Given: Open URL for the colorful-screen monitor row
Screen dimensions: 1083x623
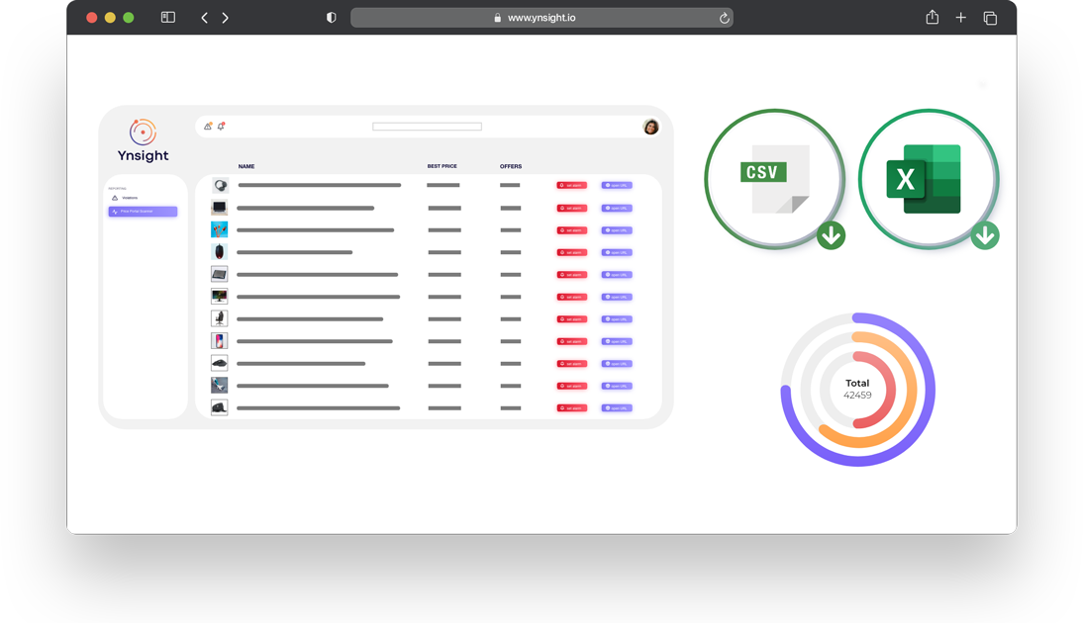Looking at the screenshot, I should (617, 298).
